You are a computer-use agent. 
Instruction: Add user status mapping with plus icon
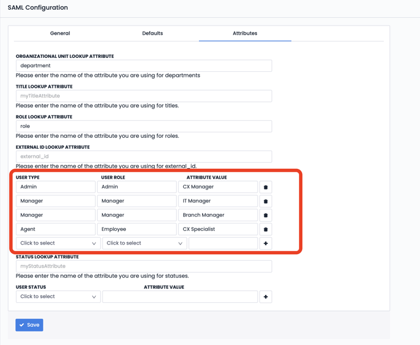[x=266, y=297]
